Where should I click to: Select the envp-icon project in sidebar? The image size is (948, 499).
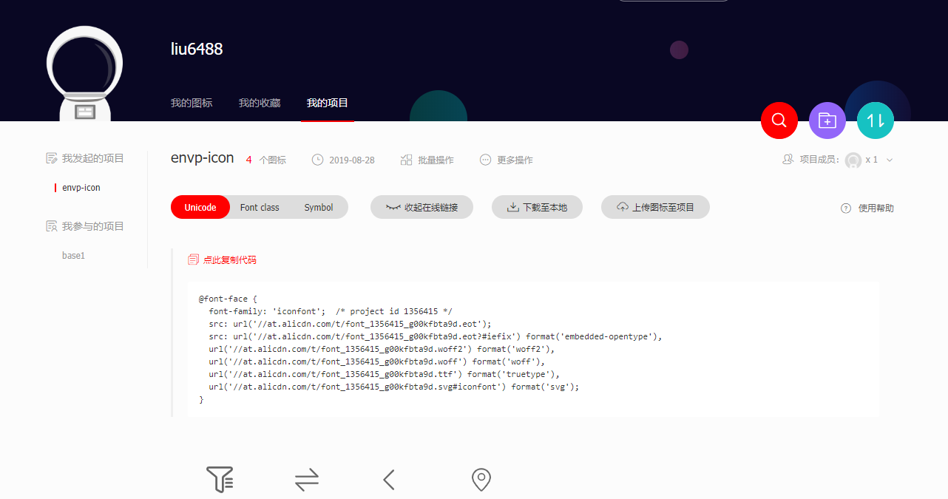tap(81, 188)
